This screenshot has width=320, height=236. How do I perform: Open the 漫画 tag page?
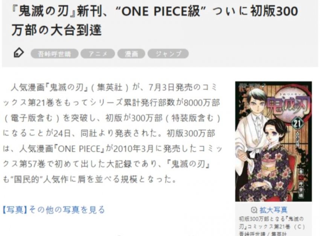point(131,54)
